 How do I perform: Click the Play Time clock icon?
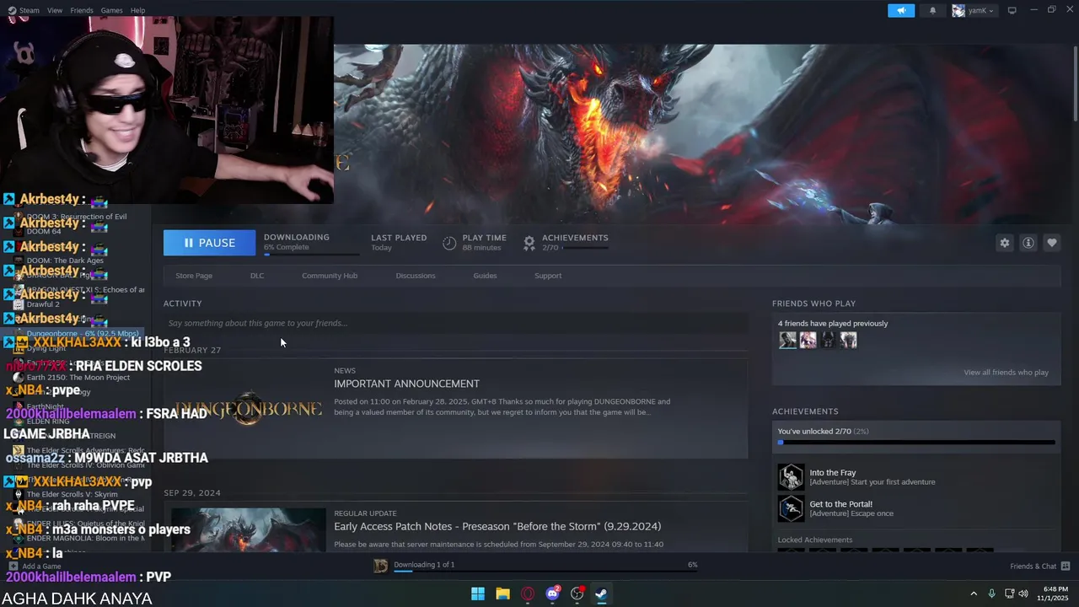(449, 243)
